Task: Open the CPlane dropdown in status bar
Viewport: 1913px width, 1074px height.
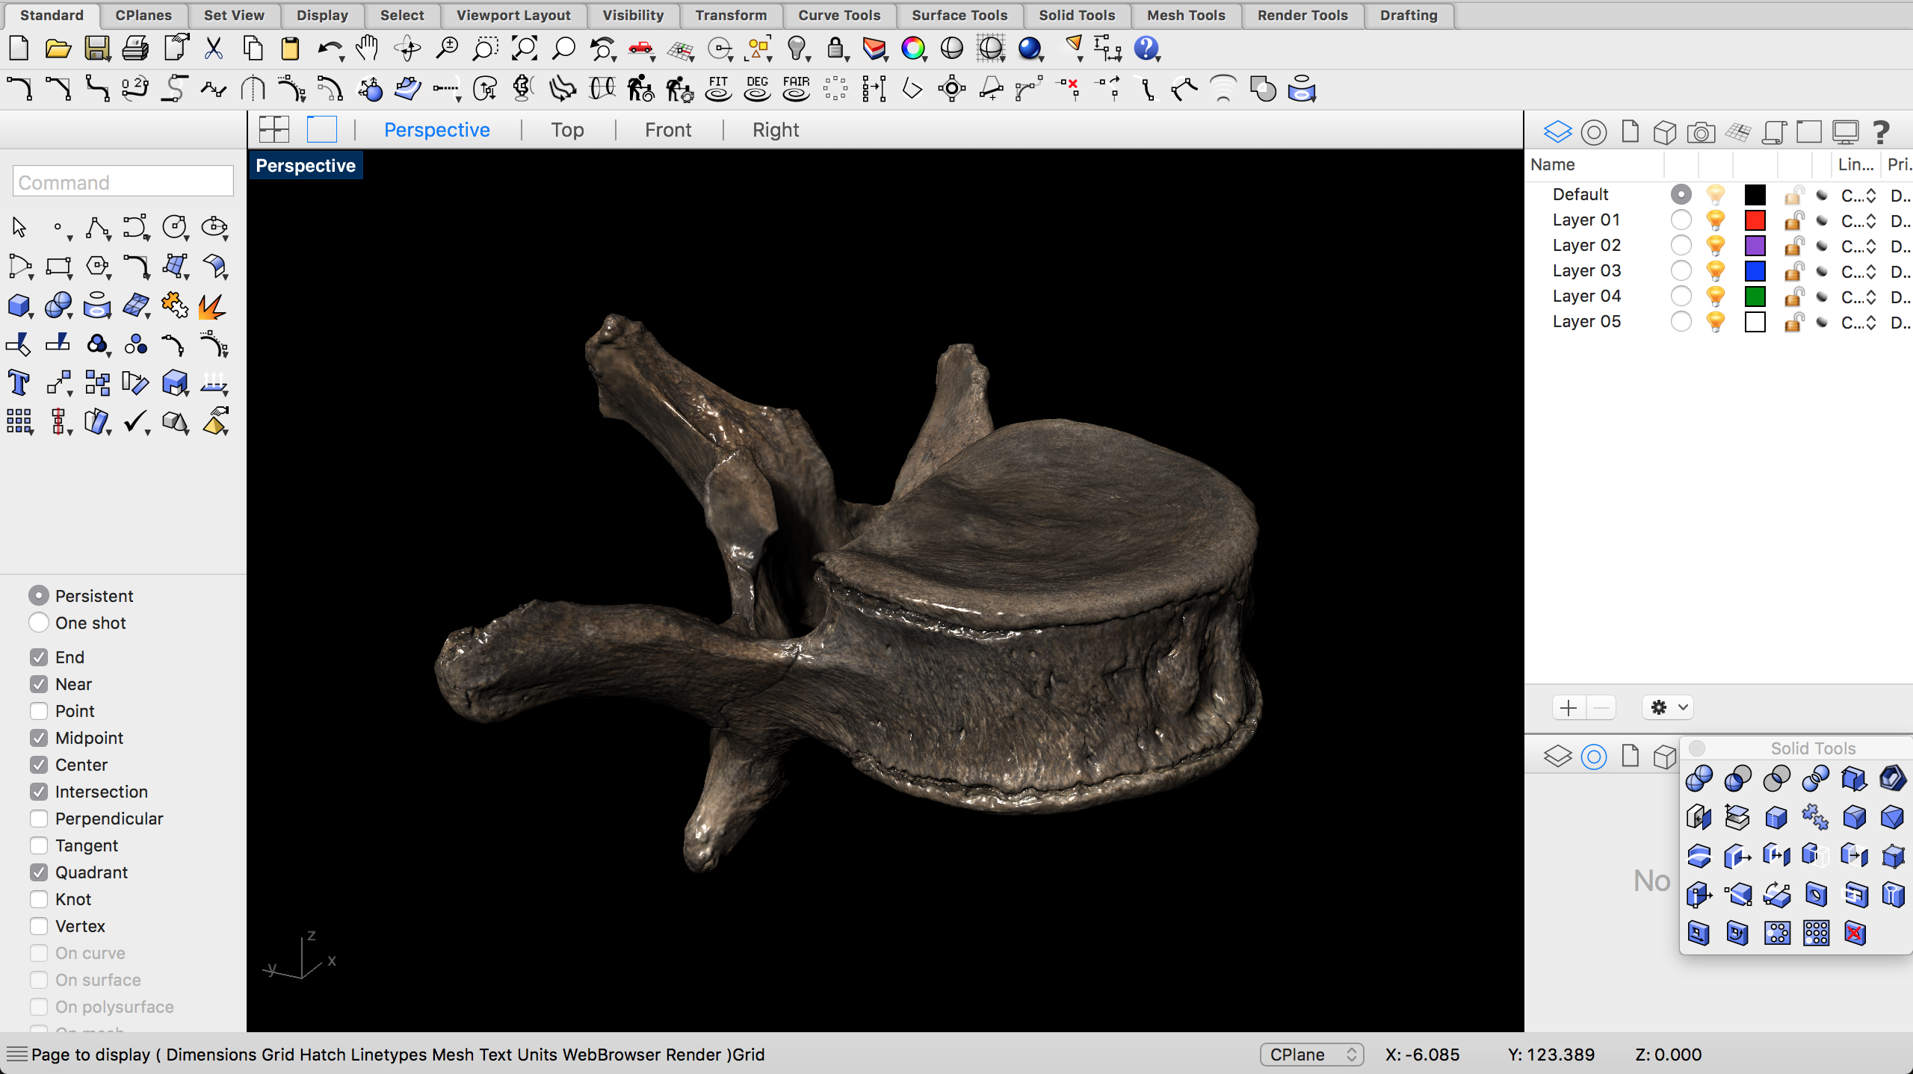Action: pos(1312,1055)
